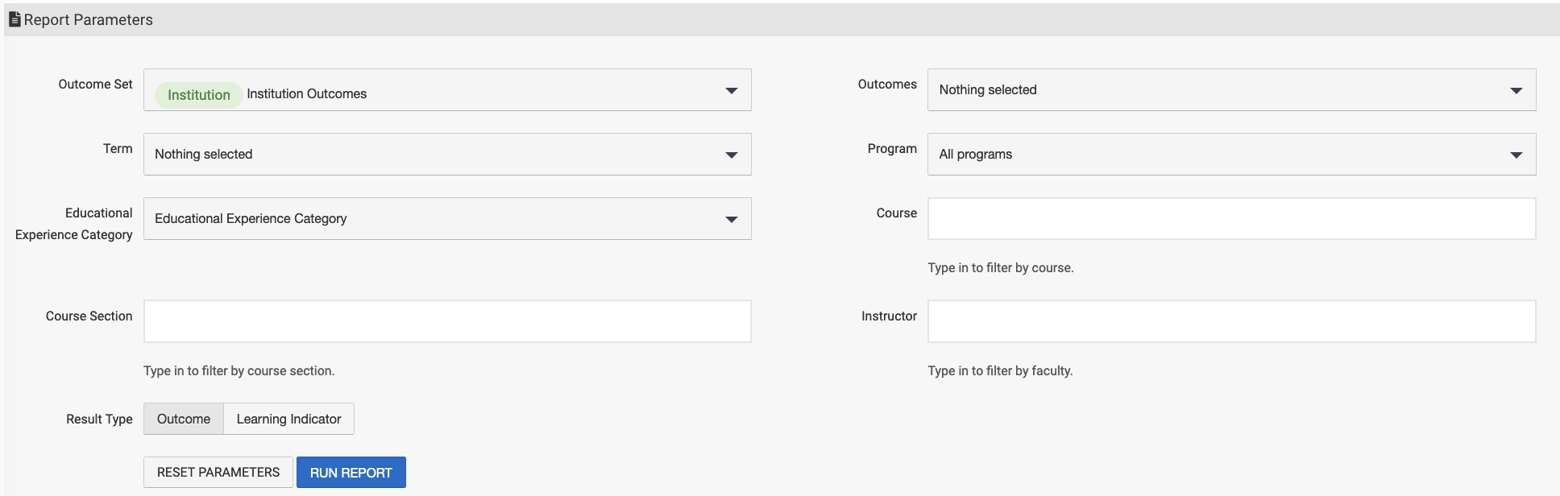Focus the Instructor filter text box
Screen dimensions: 1560x496
1231,322
